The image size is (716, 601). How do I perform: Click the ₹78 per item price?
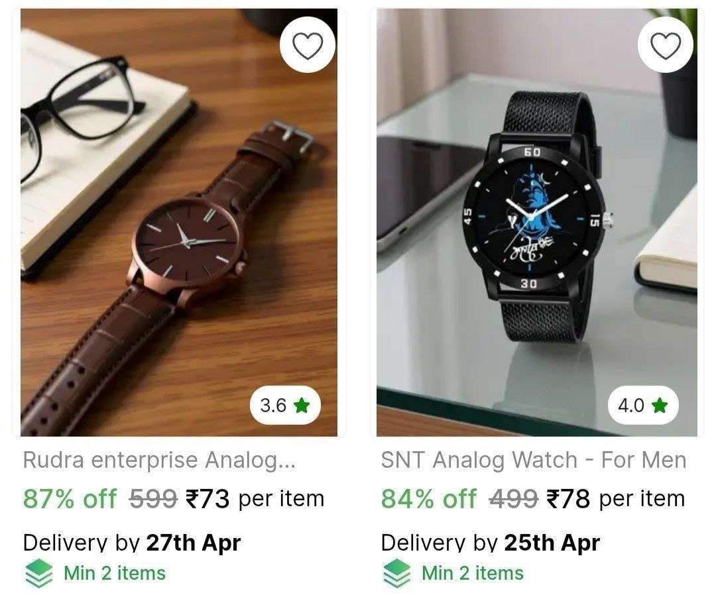click(x=615, y=498)
